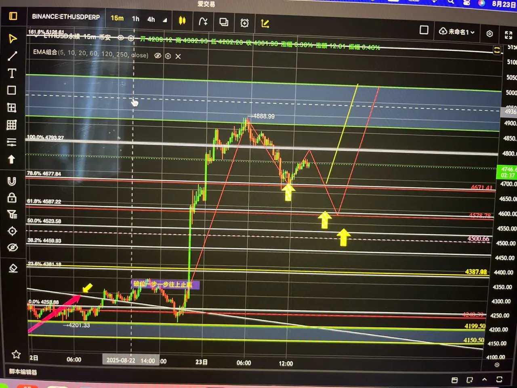This screenshot has width=517, height=388.
Task: Select the cursor arrow tool
Action: point(13,38)
